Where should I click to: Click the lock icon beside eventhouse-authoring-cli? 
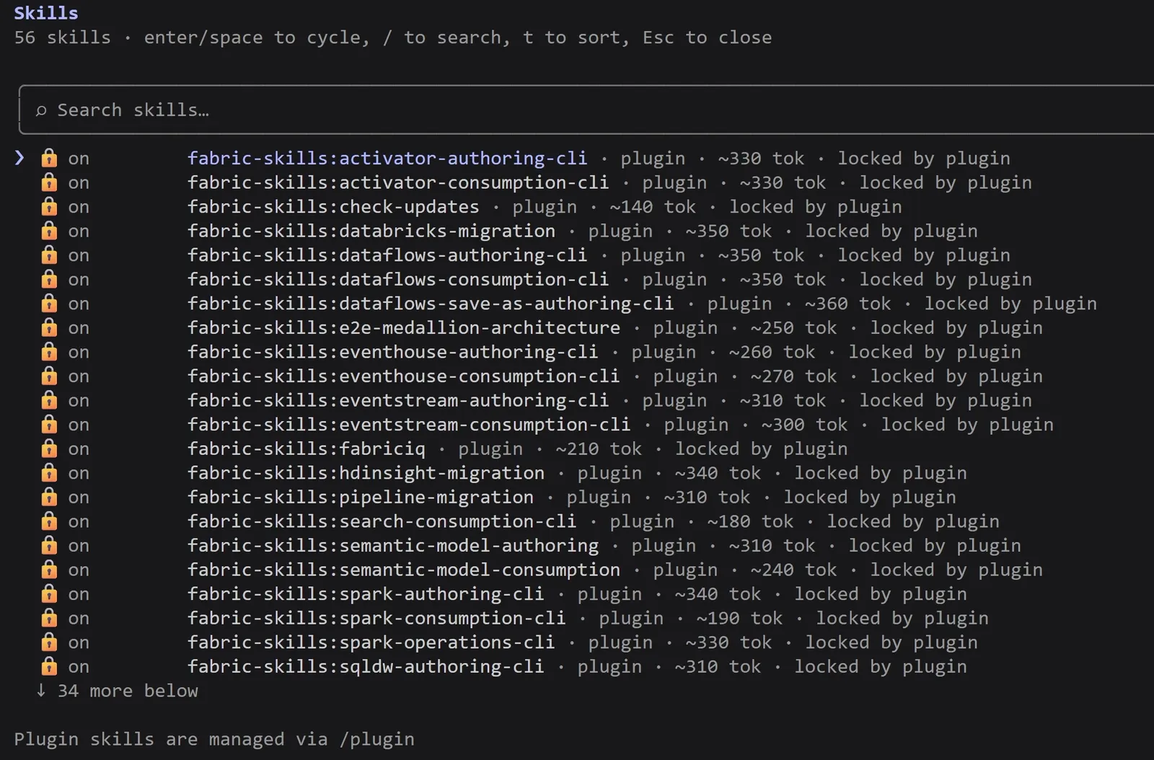tap(49, 352)
